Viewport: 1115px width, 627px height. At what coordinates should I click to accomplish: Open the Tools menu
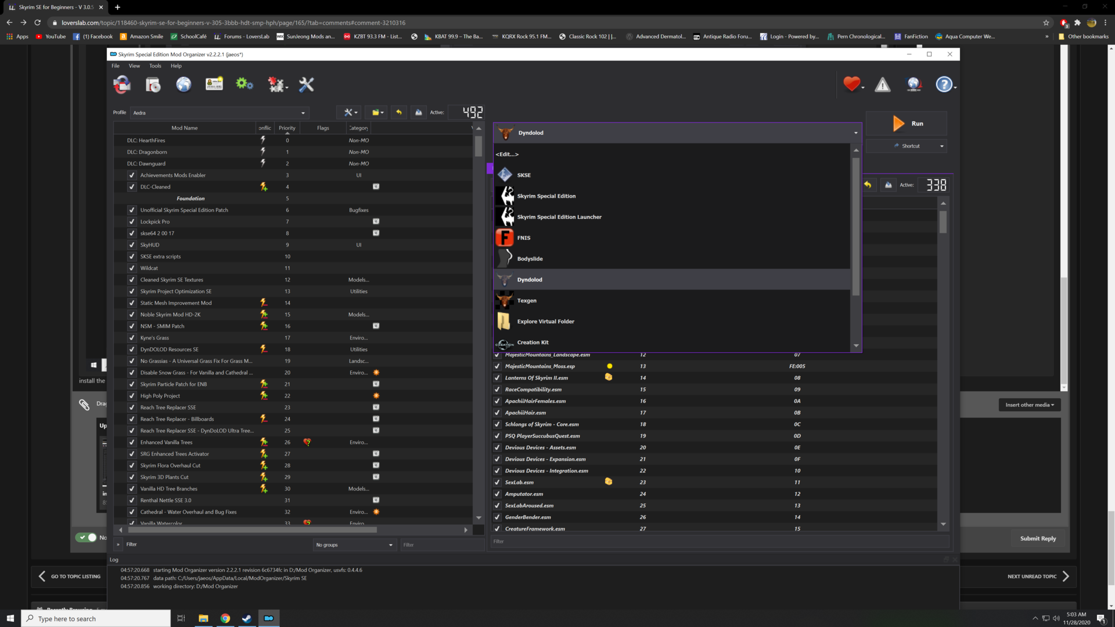155,66
